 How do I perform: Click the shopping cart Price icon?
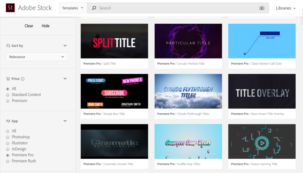coord(8,79)
